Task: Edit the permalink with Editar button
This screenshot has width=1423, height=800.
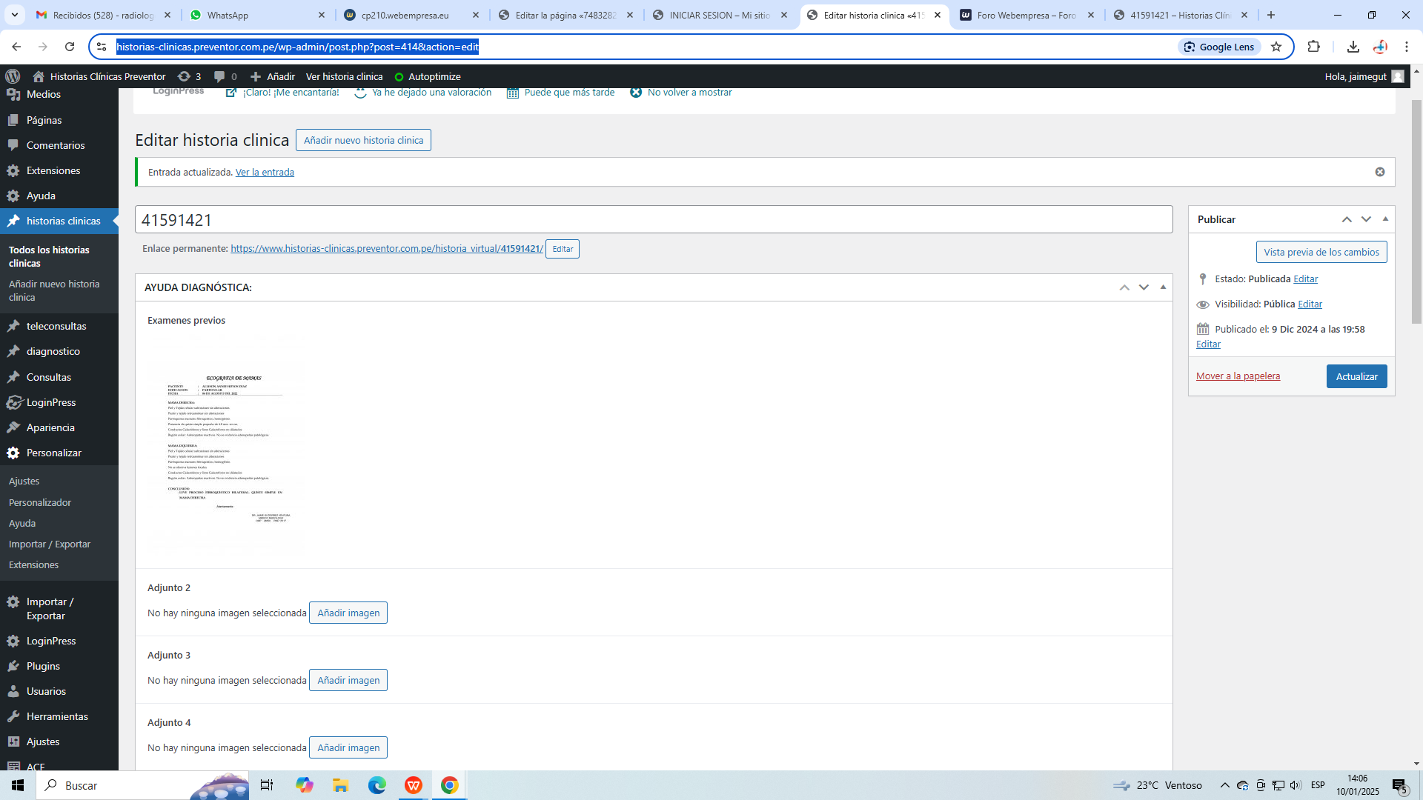Action: click(x=563, y=249)
